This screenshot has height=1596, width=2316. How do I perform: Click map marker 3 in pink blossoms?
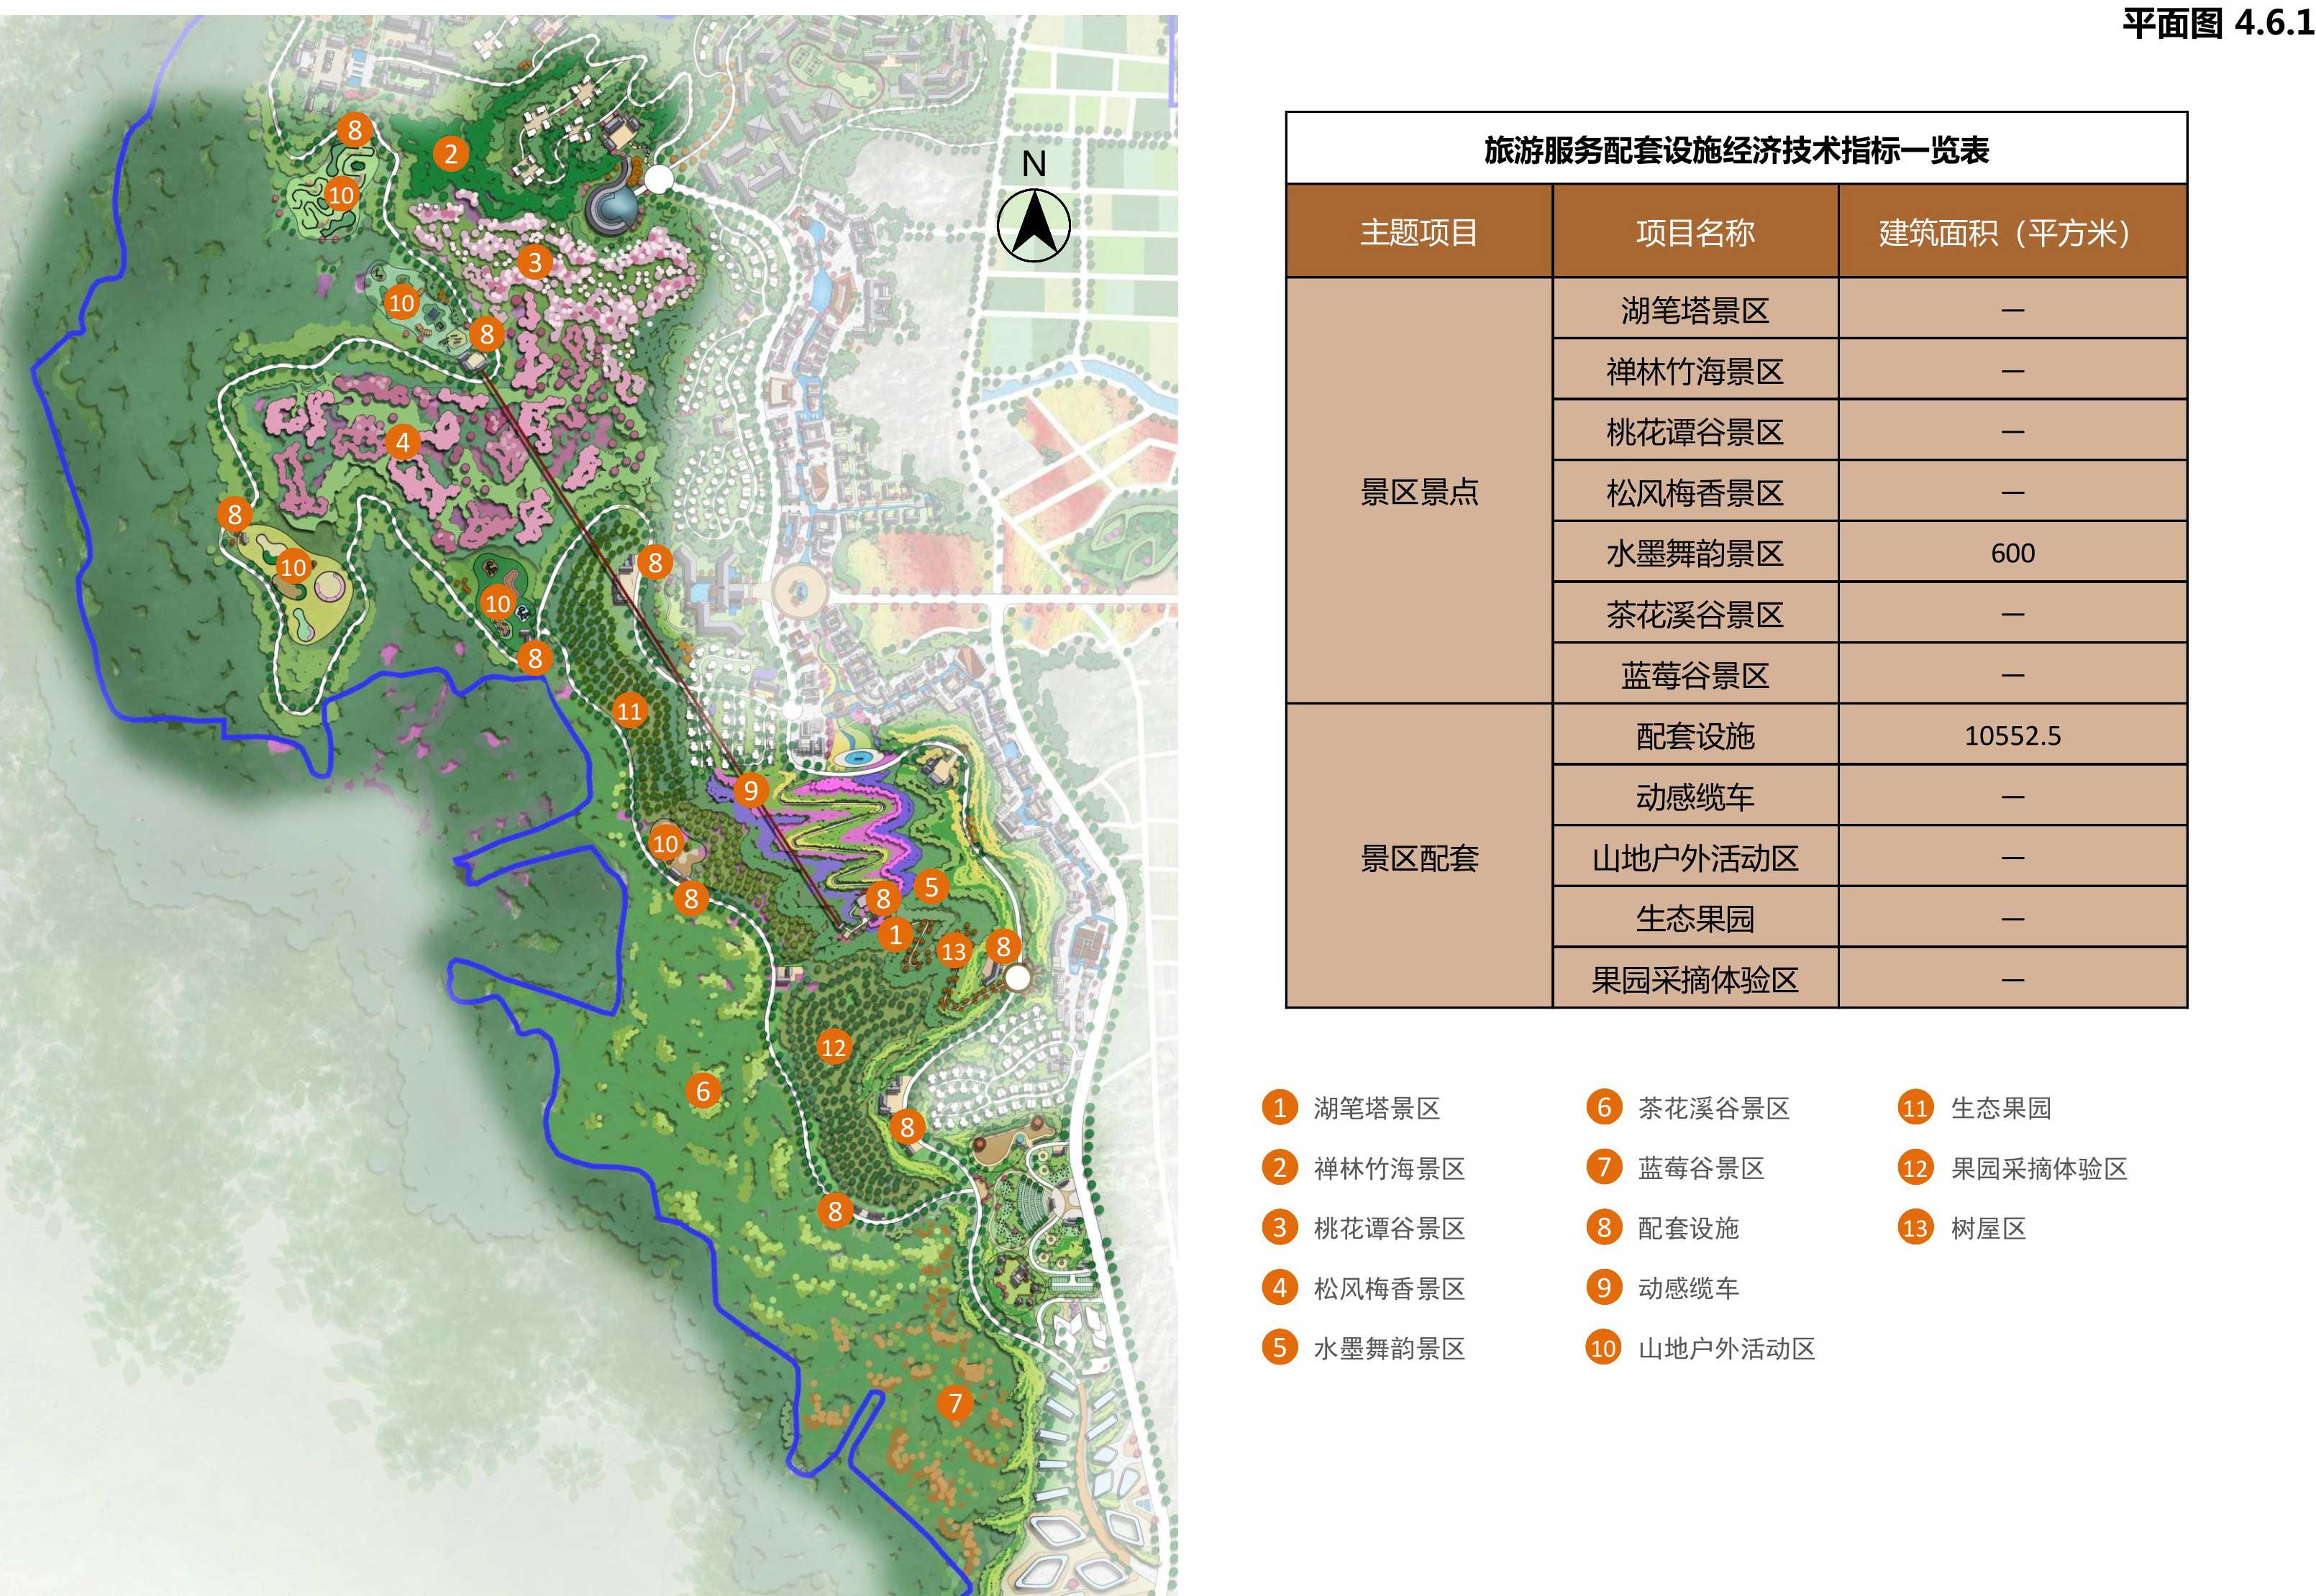pyautogui.click(x=534, y=262)
